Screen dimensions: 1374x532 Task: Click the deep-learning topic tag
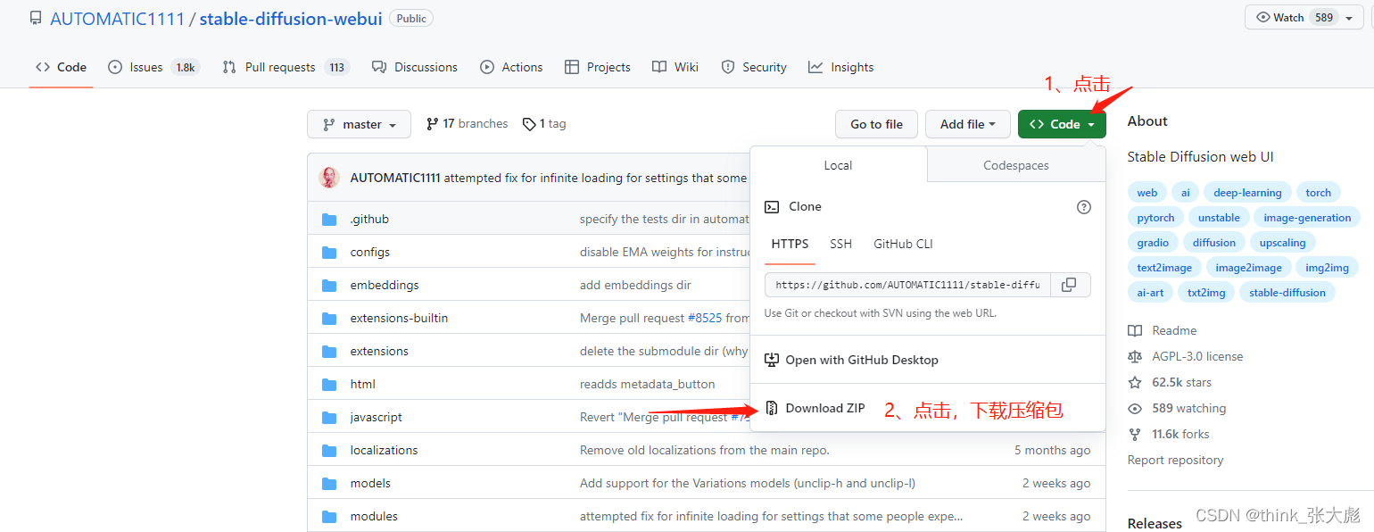pos(1247,193)
